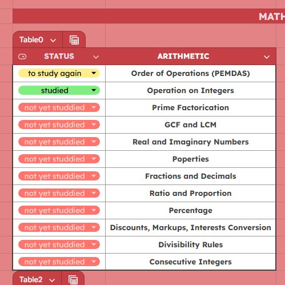Open status dropdown for Poperties row
This screenshot has height=285, width=285.
click(x=59, y=159)
